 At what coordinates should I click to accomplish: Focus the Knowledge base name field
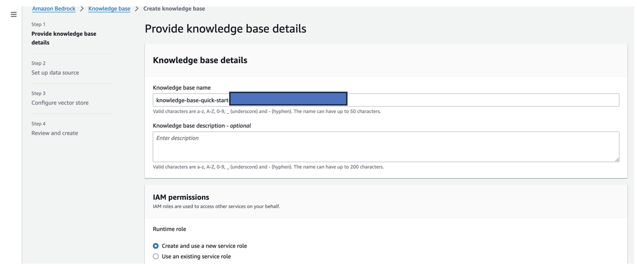click(482, 100)
